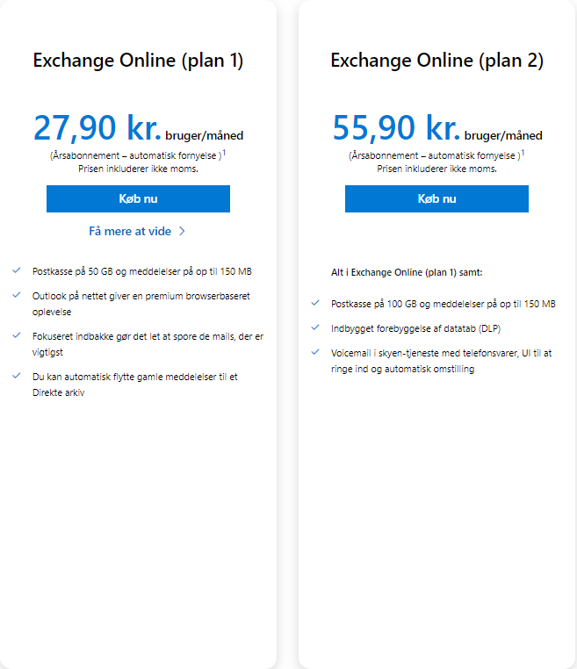Click checkmark icon beside Voicemail i skyen-tjeneste
The image size is (577, 669).
pos(315,352)
